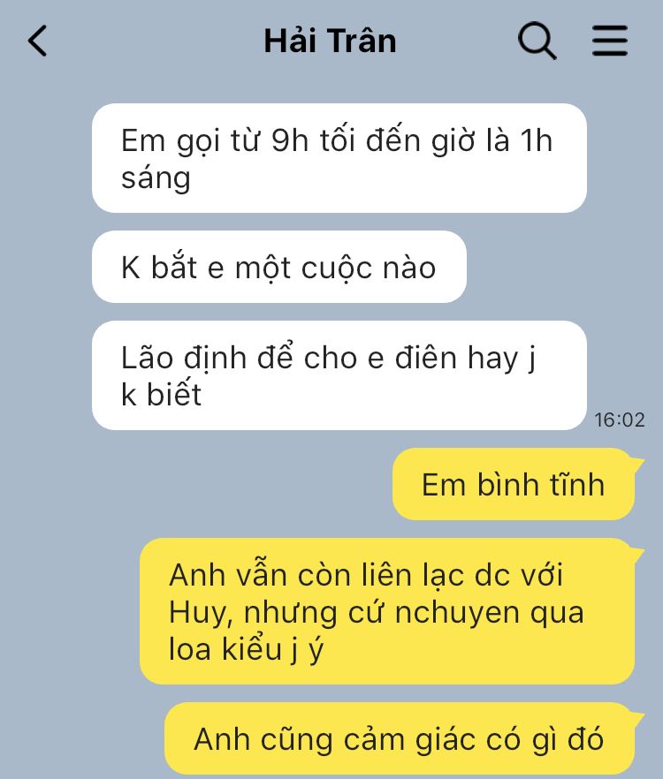Select the yellow 'Em bình tĩnh' message
The height and width of the screenshot is (779, 663).
pyautogui.click(x=514, y=484)
